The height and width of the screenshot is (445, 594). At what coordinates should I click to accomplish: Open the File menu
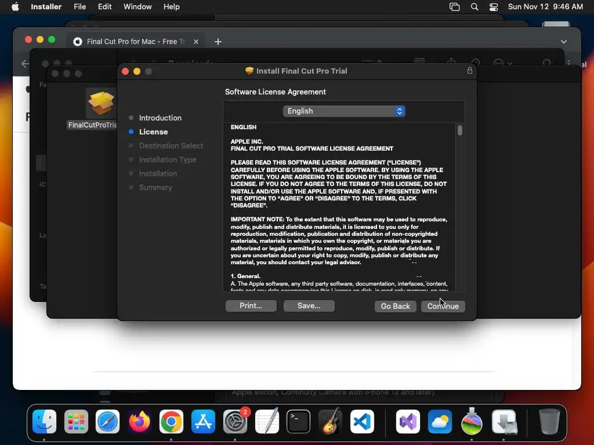79,6
